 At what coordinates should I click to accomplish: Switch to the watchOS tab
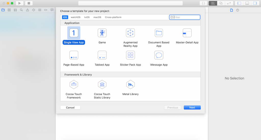coord(75,17)
